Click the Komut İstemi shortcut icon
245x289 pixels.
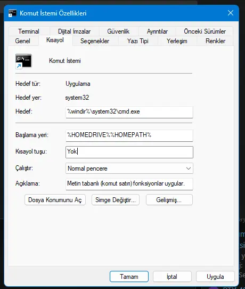coord(23,61)
